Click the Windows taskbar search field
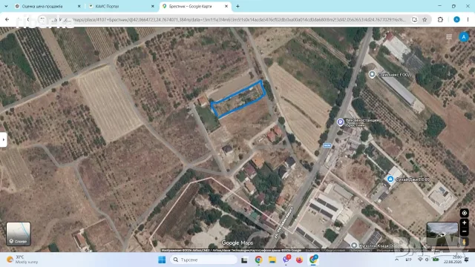The width and height of the screenshot is (475, 267). point(203,260)
